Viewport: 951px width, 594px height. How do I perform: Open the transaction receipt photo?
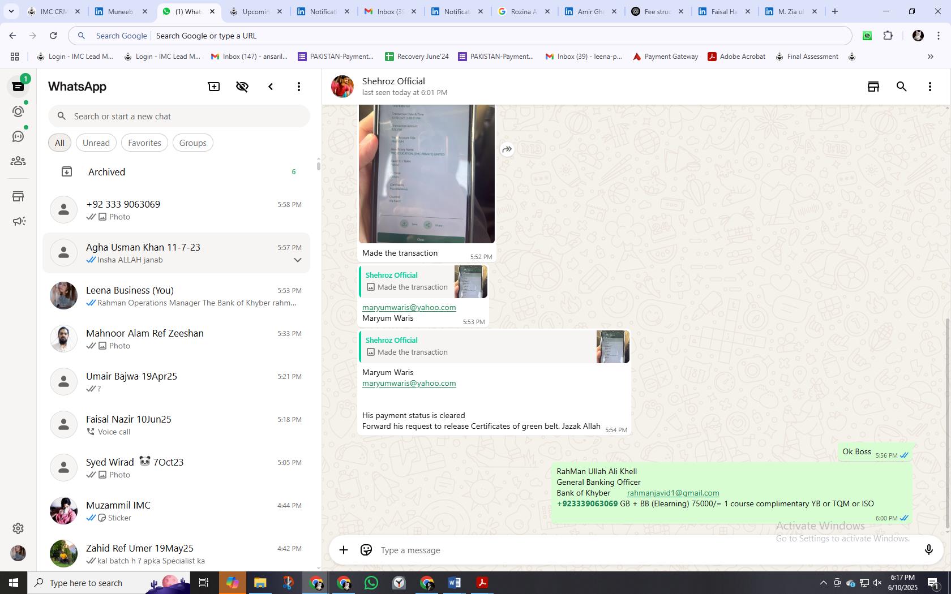pyautogui.click(x=427, y=174)
